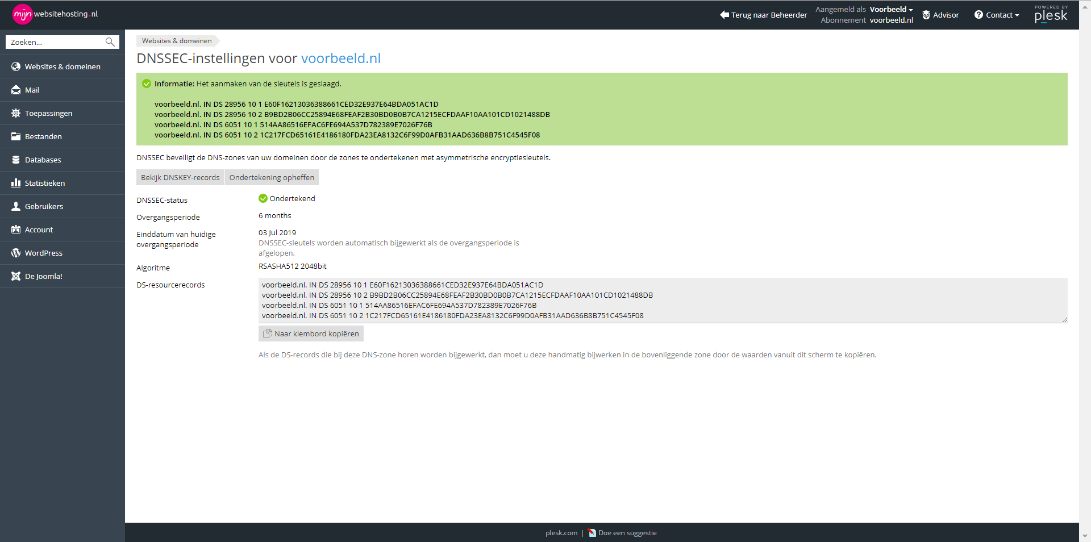Click Doe een suggestie link
Image resolution: width=1091 pixels, height=542 pixels.
coord(627,533)
